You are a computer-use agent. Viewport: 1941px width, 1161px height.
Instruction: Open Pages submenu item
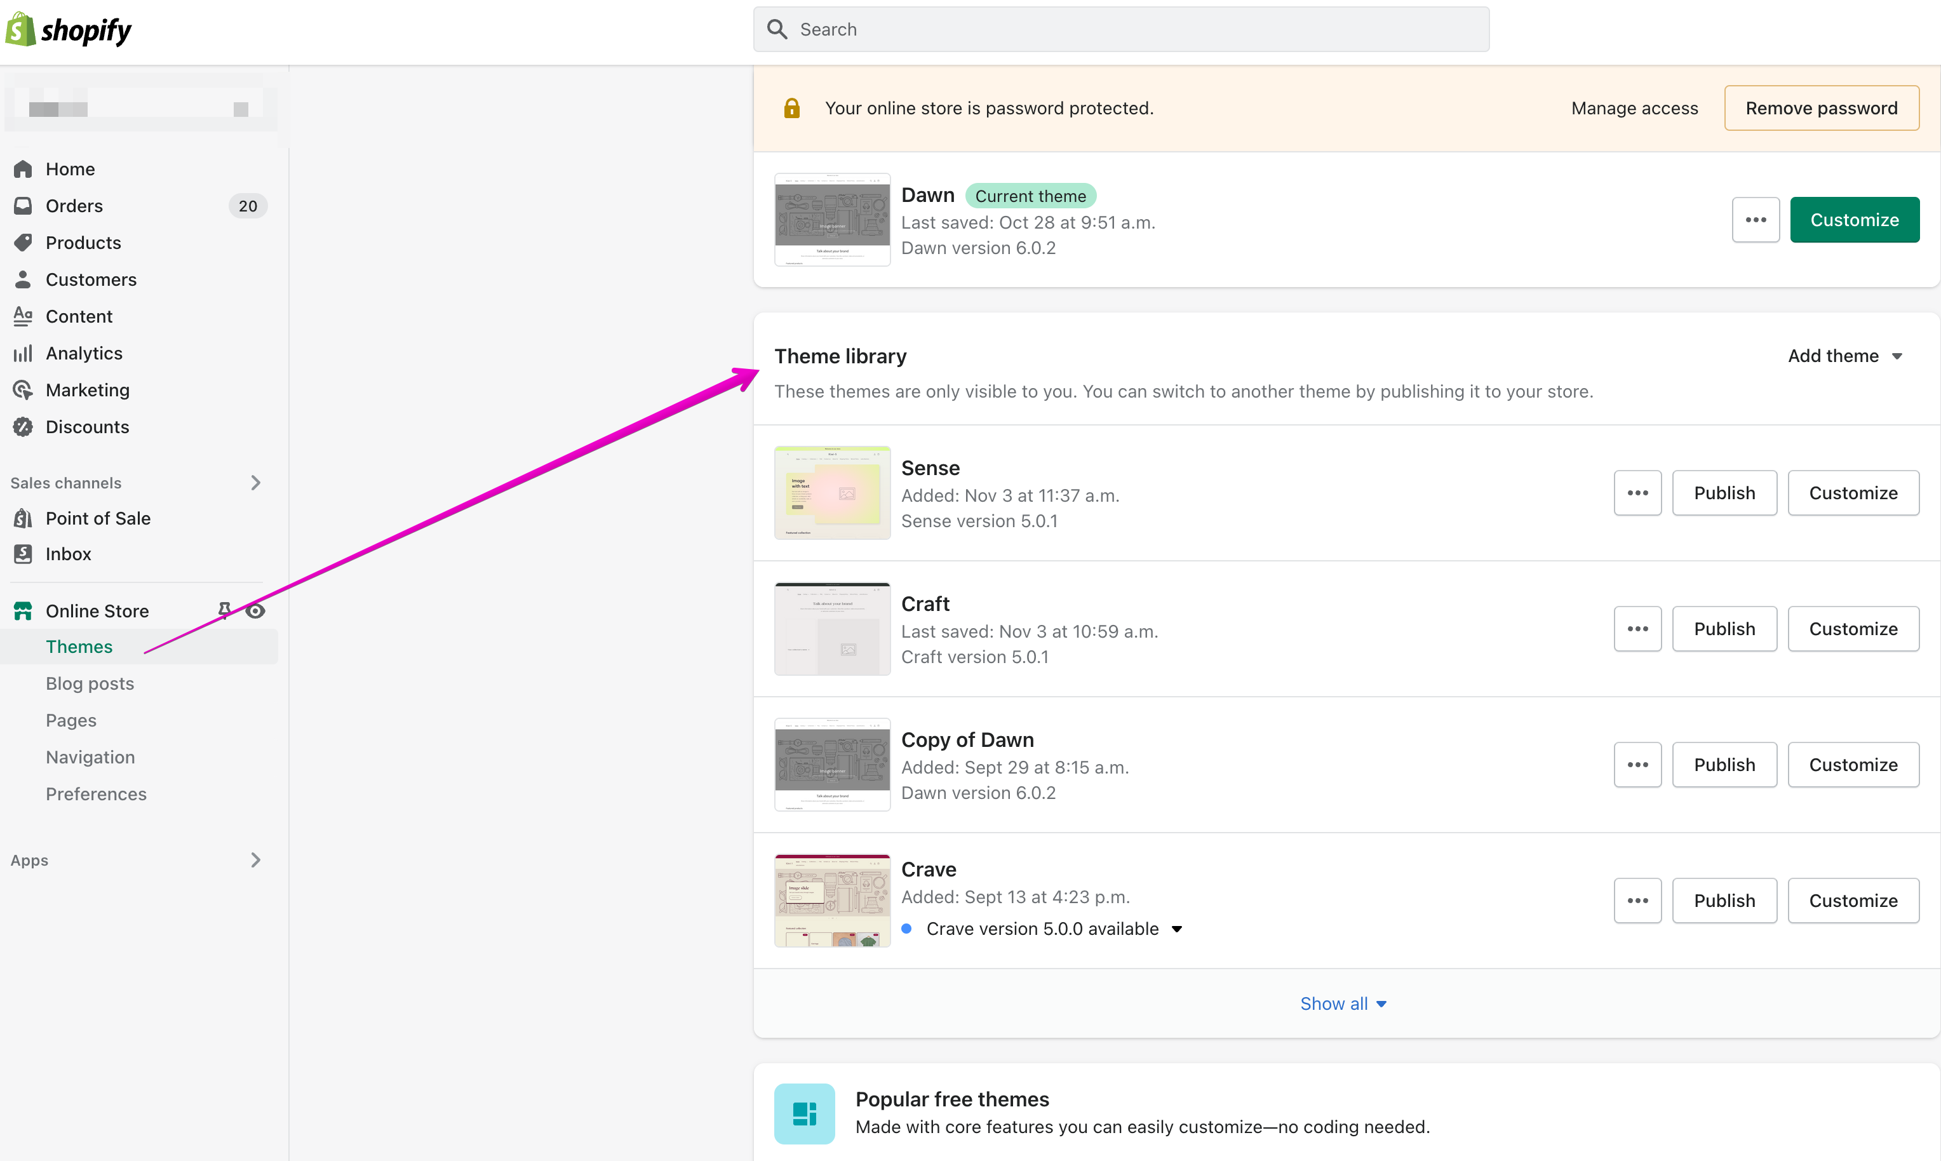click(71, 720)
